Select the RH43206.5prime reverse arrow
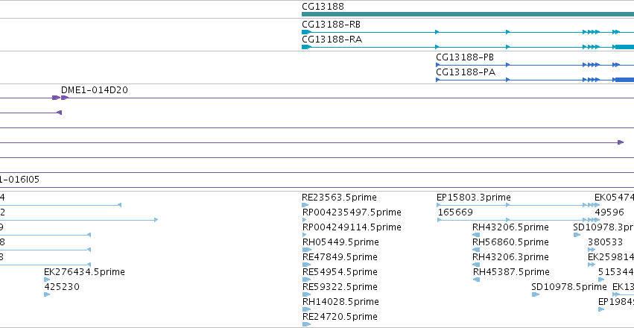 click(x=476, y=235)
